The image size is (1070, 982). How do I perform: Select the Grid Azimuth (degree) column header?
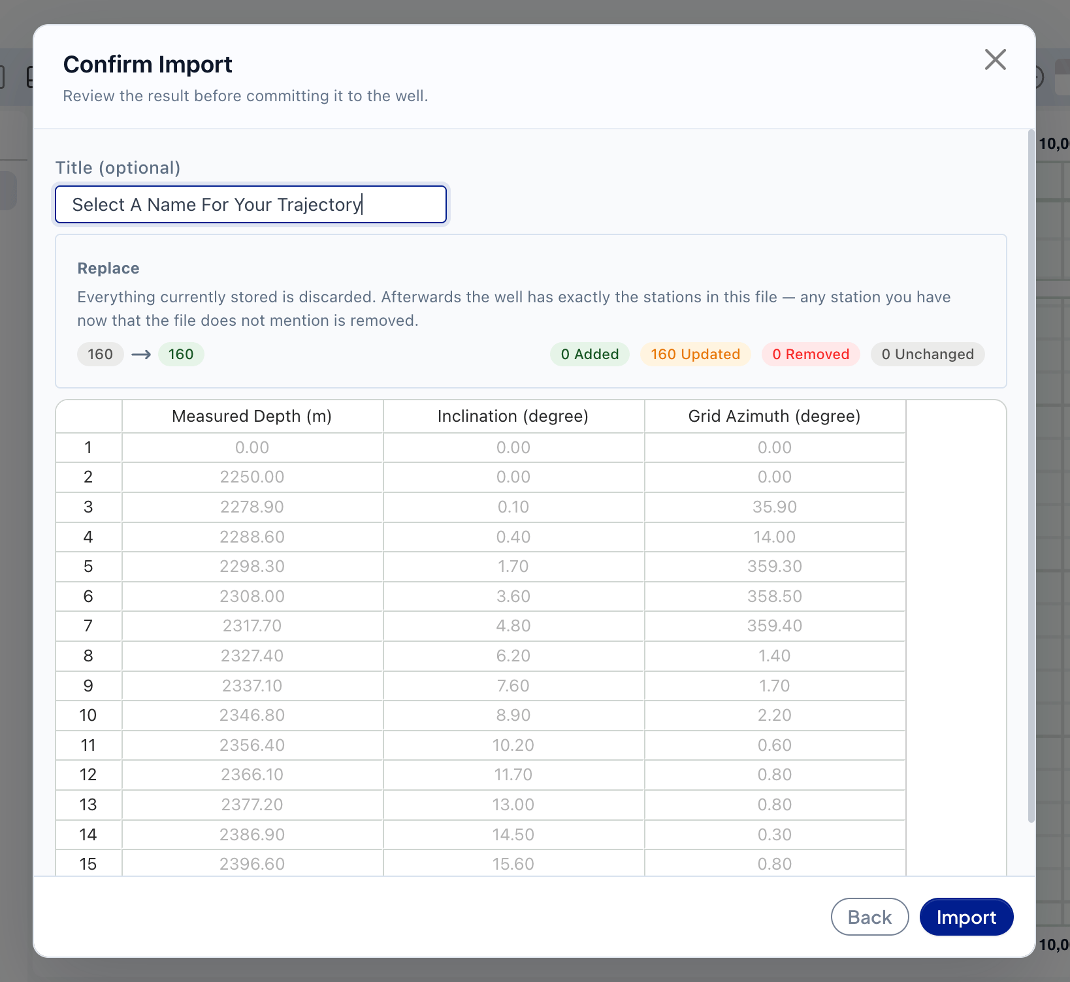point(775,416)
